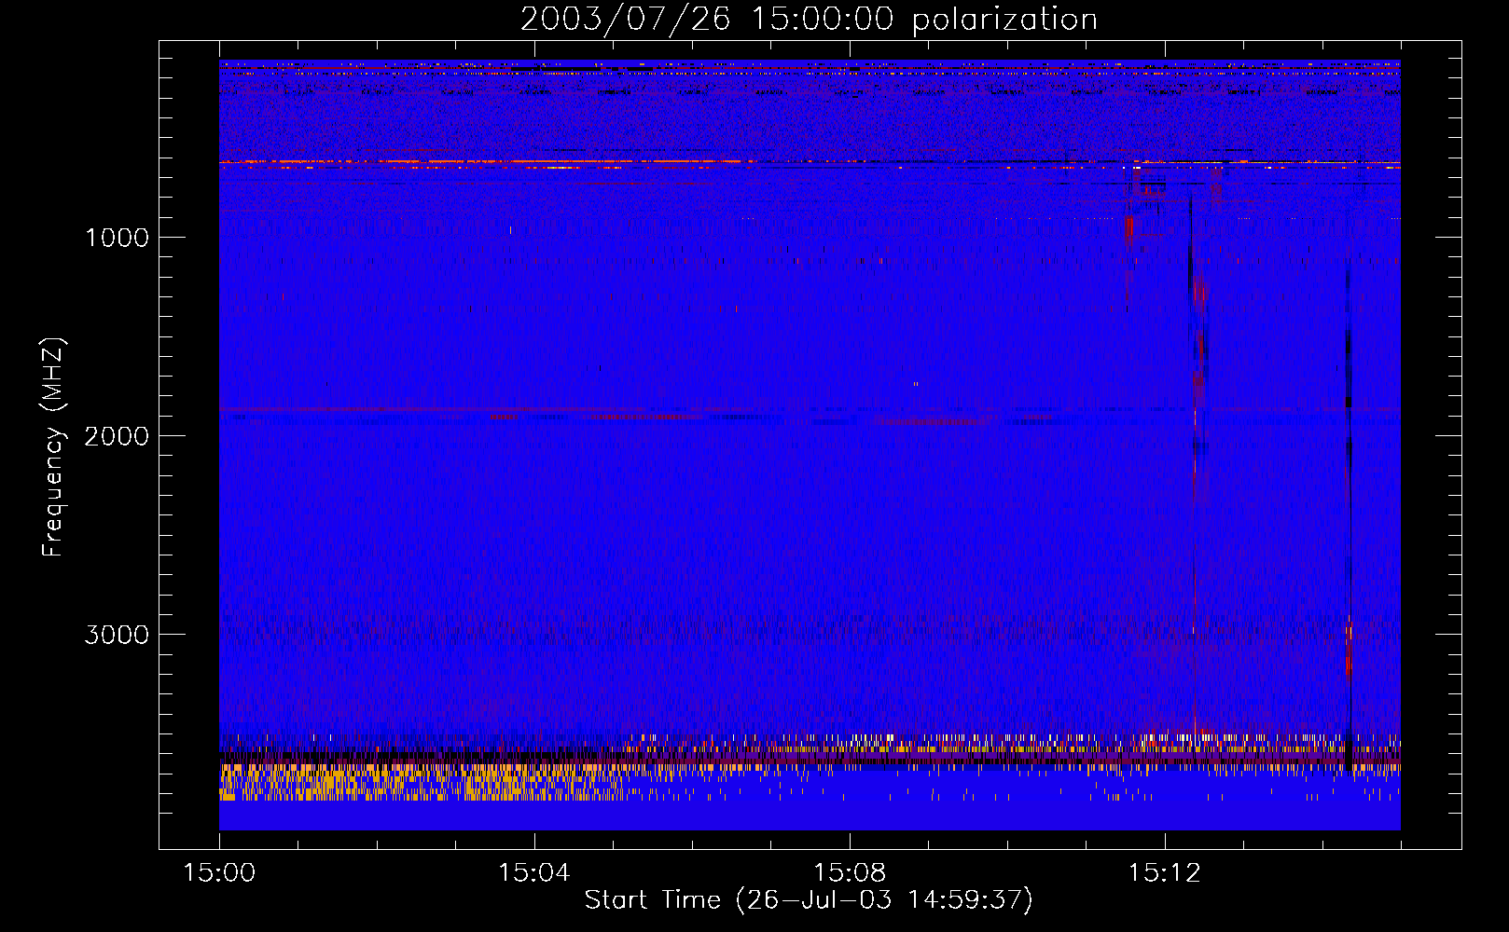Click the x-axis tick label "15:12"
Image resolution: width=1509 pixels, height=932 pixels.
click(x=1164, y=873)
